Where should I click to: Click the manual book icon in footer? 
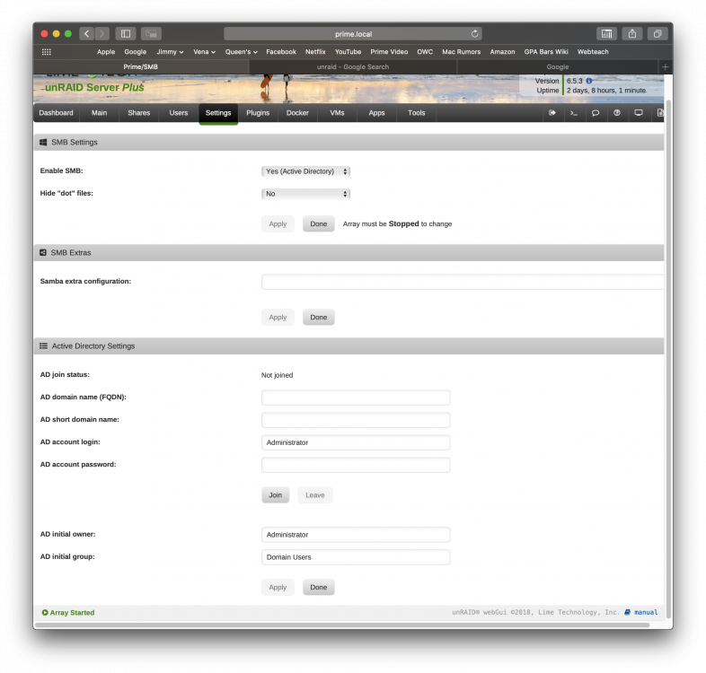(627, 612)
